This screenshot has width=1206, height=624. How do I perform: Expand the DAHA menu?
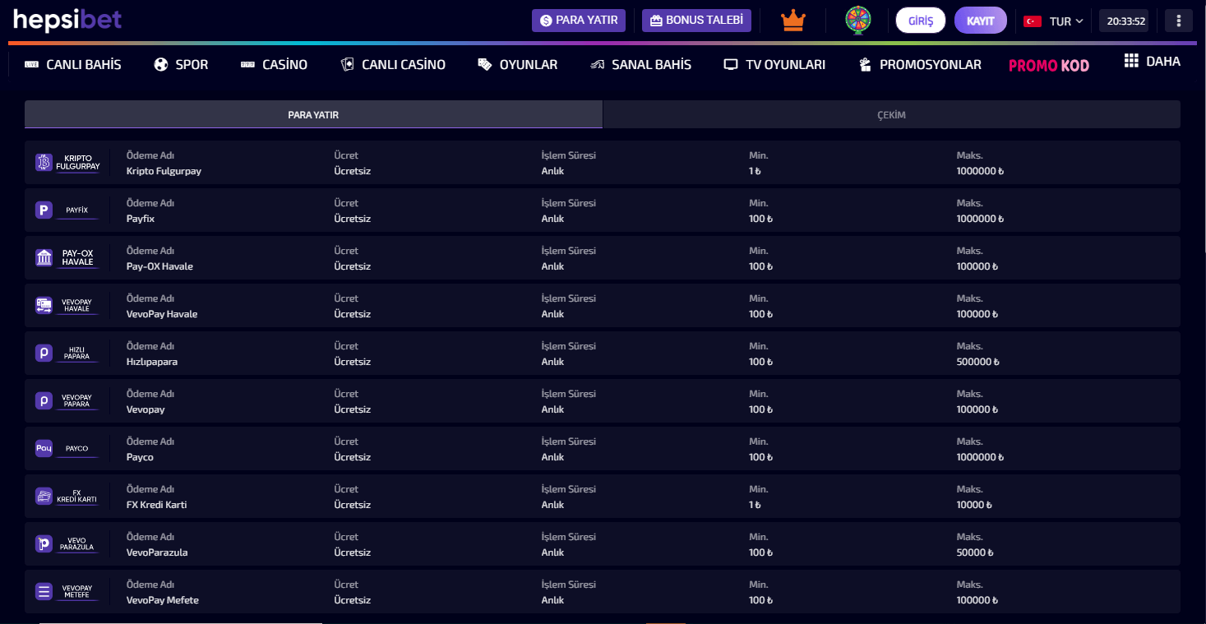click(1153, 61)
